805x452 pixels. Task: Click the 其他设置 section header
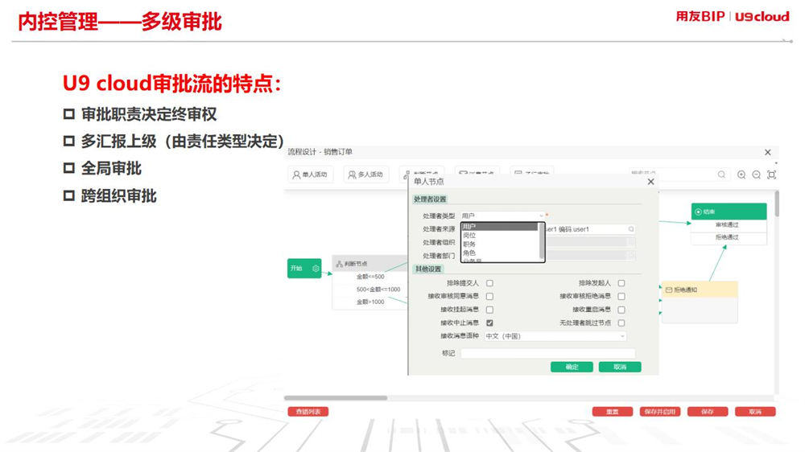tap(428, 269)
